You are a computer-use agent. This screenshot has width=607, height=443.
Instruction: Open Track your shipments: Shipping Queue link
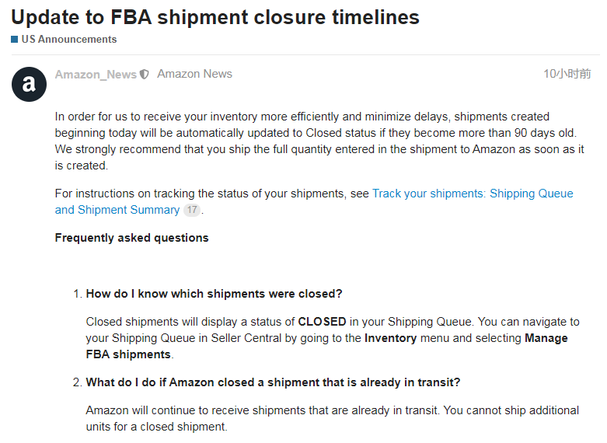(473, 194)
